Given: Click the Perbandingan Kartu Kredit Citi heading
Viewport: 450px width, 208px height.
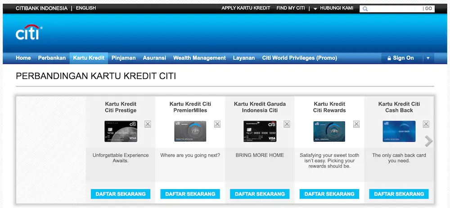Looking at the screenshot, I should pos(96,76).
